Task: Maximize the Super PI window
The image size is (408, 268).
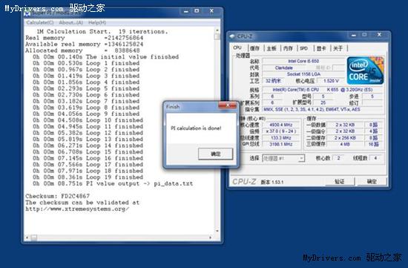Action: (197, 11)
